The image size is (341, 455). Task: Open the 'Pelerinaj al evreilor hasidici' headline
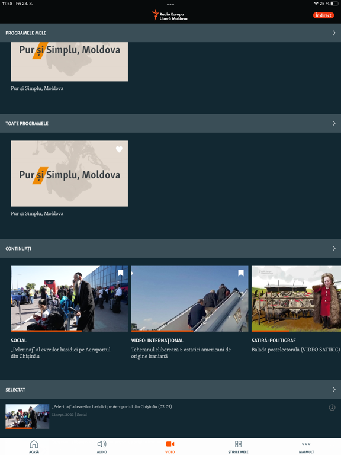coord(60,353)
